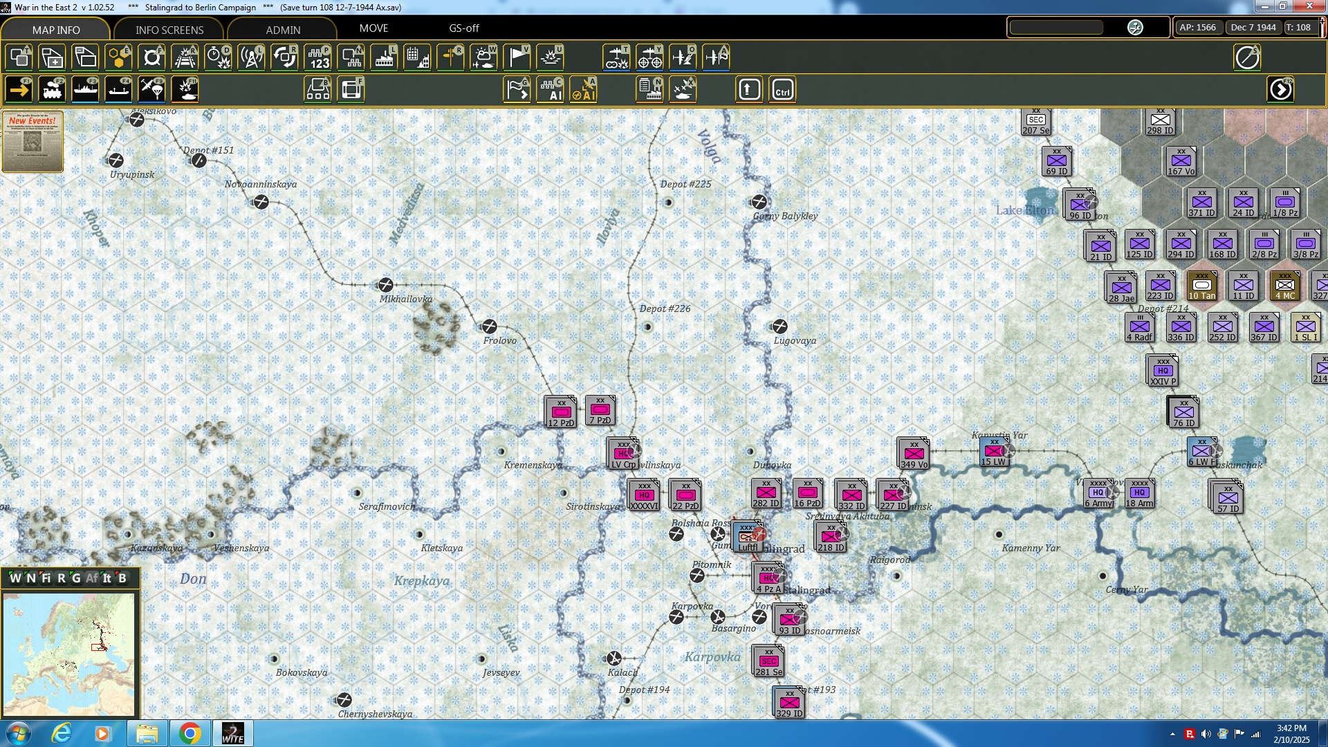Open the weather display overlay
1328x747 pixels.
point(483,57)
